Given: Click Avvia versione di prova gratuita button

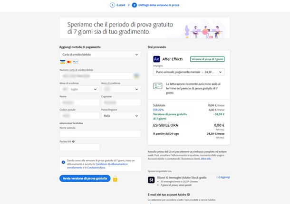Looking at the screenshot, I should (x=85, y=178).
